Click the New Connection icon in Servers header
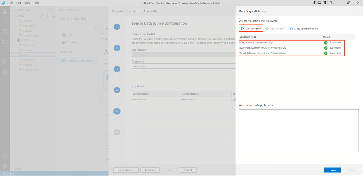 pos(43,16)
